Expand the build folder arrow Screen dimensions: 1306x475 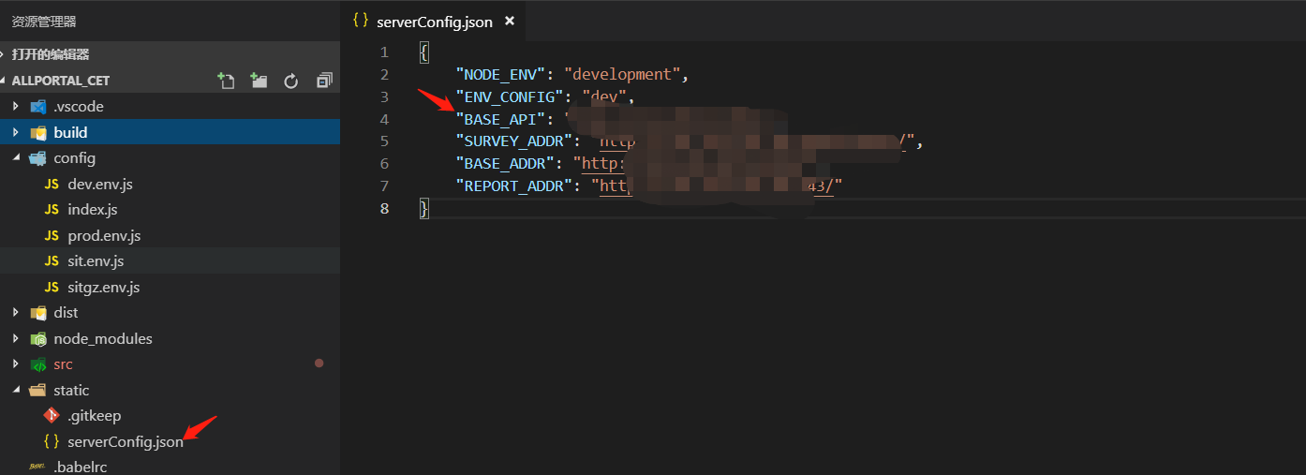16,132
